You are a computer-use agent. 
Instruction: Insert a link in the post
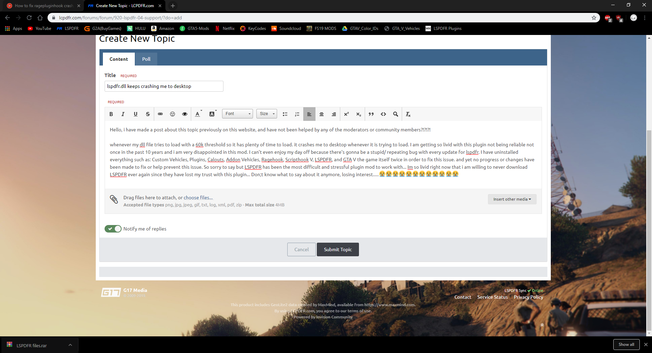pos(160,114)
